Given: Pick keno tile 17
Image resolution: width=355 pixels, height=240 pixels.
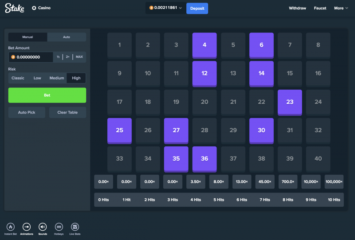Looking at the screenshot, I should (x=119, y=102).
